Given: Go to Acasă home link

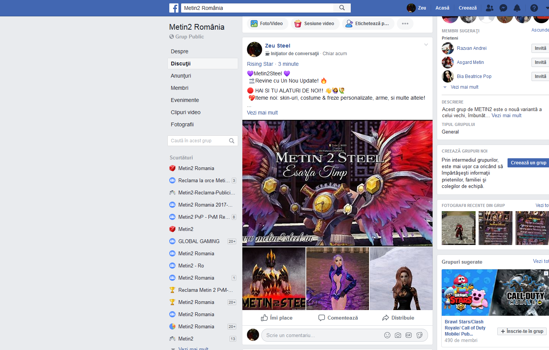Looking at the screenshot, I should click(442, 8).
